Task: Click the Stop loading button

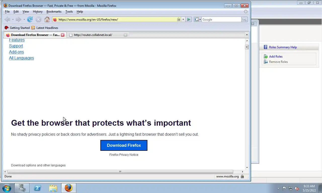Action: 38,19
